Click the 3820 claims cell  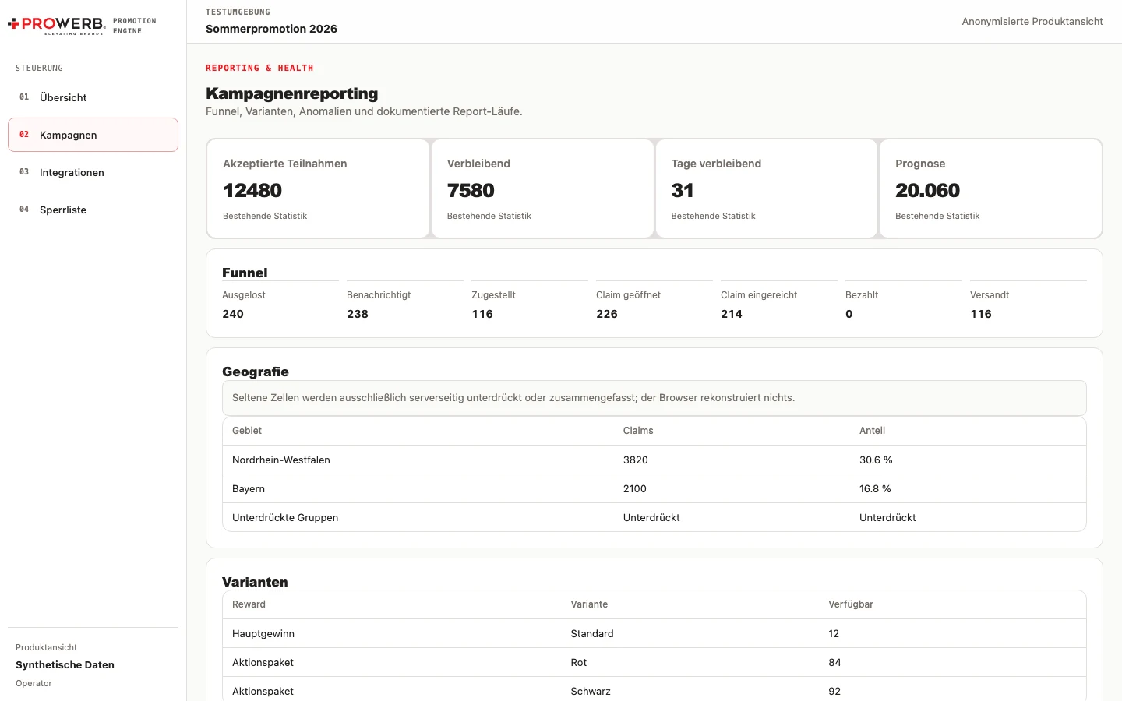click(636, 460)
